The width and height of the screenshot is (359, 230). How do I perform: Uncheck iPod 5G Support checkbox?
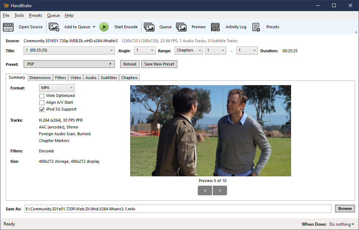pyautogui.click(x=42, y=109)
